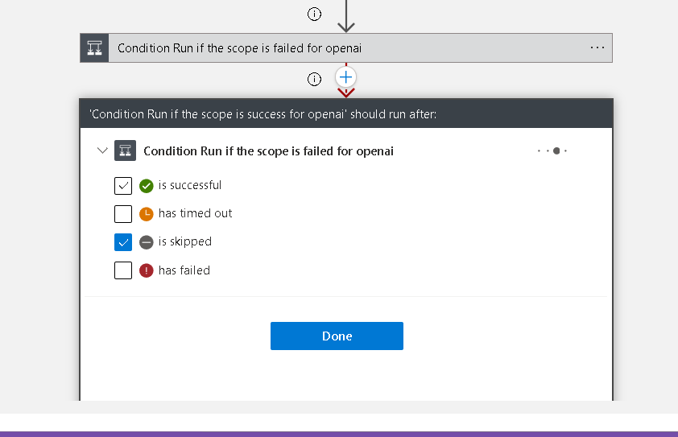Select the top 'Condition Run if the scope is failed' card
Image resolution: width=678 pixels, height=437 pixels.
pyautogui.click(x=346, y=48)
